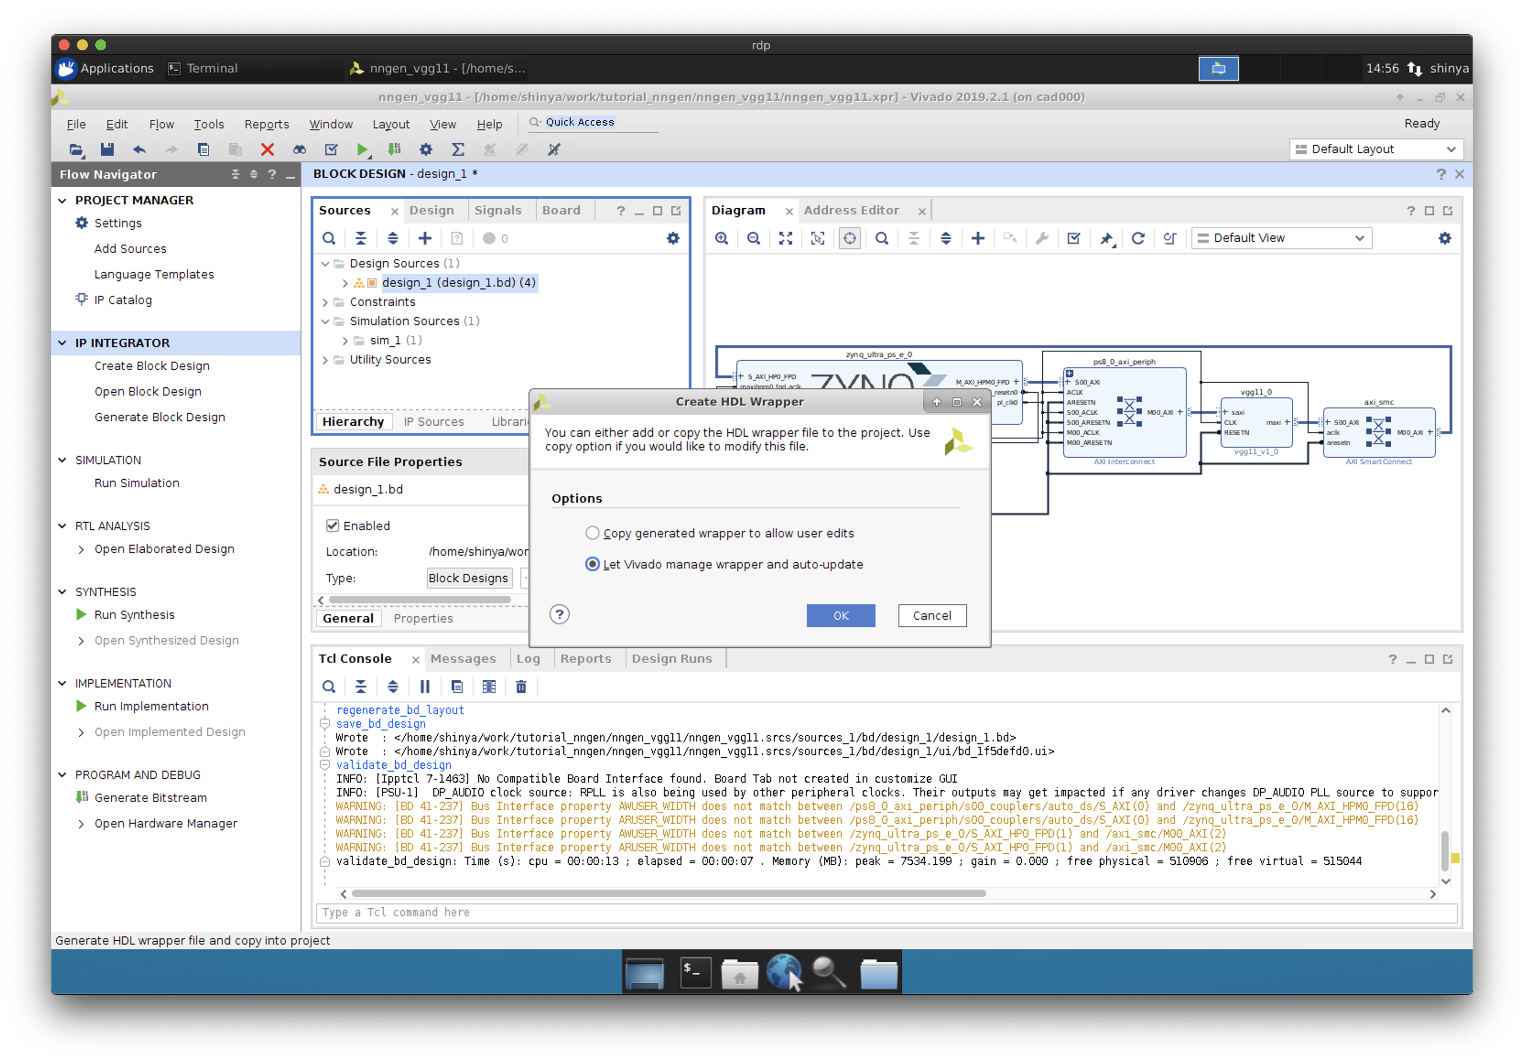The height and width of the screenshot is (1062, 1524).
Task: Click the Validate Design icon in diagram toolbar
Action: click(1073, 238)
